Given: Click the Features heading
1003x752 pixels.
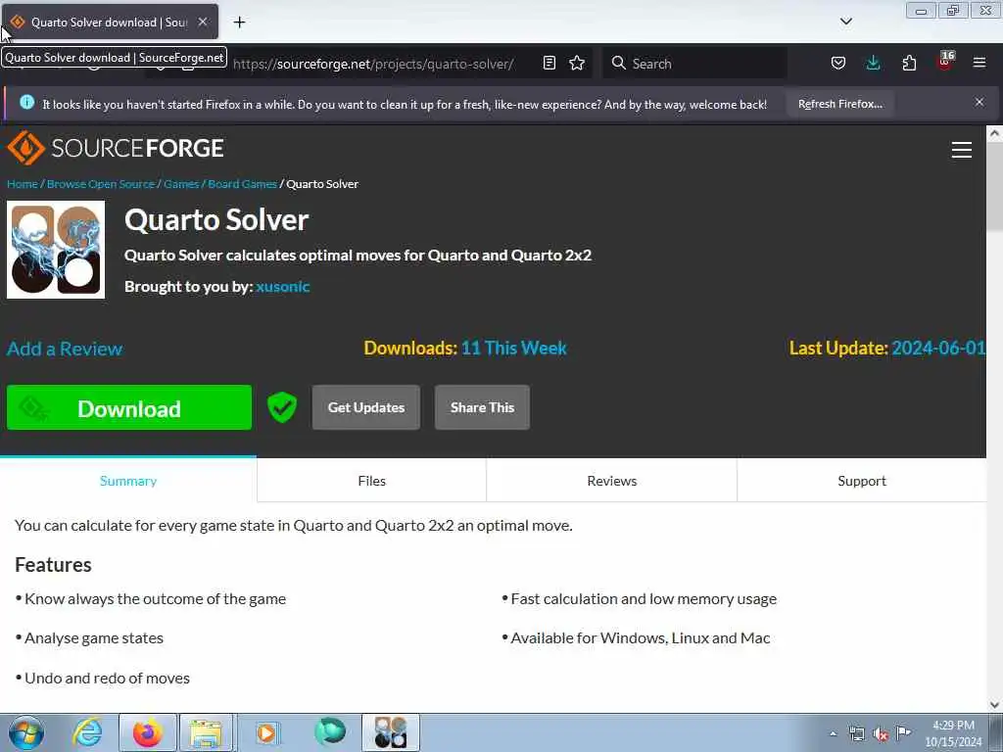Looking at the screenshot, I should click(x=53, y=565).
